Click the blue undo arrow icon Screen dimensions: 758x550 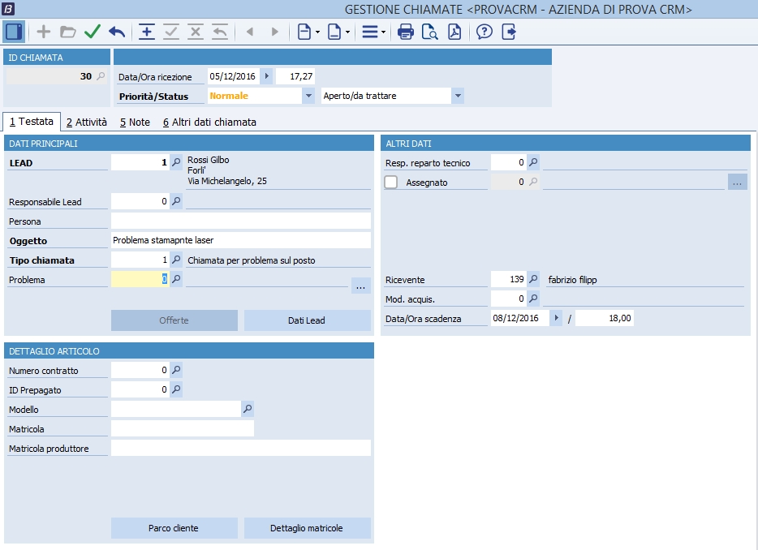117,32
